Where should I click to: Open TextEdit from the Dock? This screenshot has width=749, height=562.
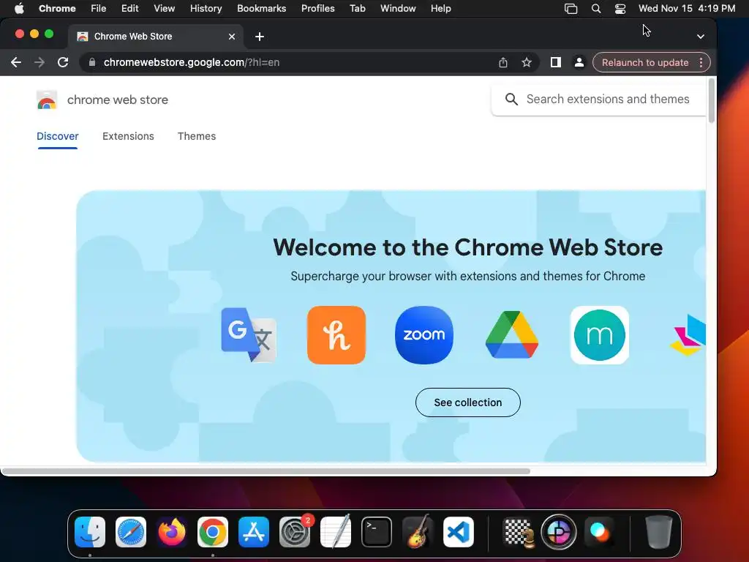pyautogui.click(x=335, y=532)
